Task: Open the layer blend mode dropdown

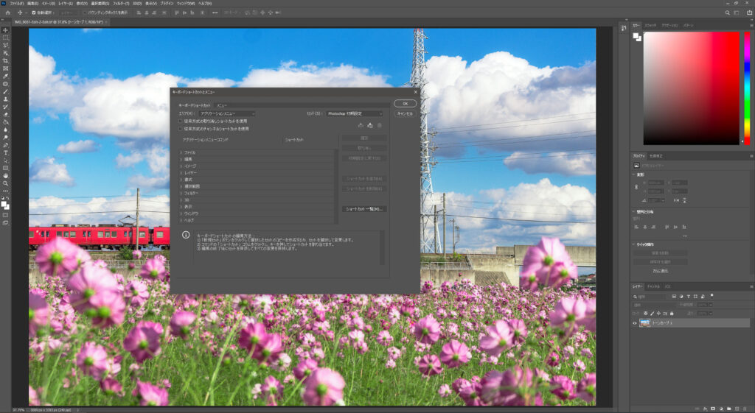Action: coord(654,305)
